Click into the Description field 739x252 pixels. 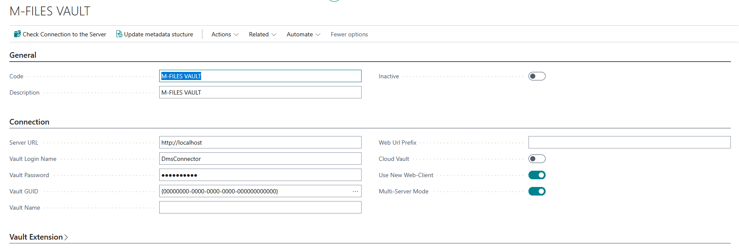point(260,92)
